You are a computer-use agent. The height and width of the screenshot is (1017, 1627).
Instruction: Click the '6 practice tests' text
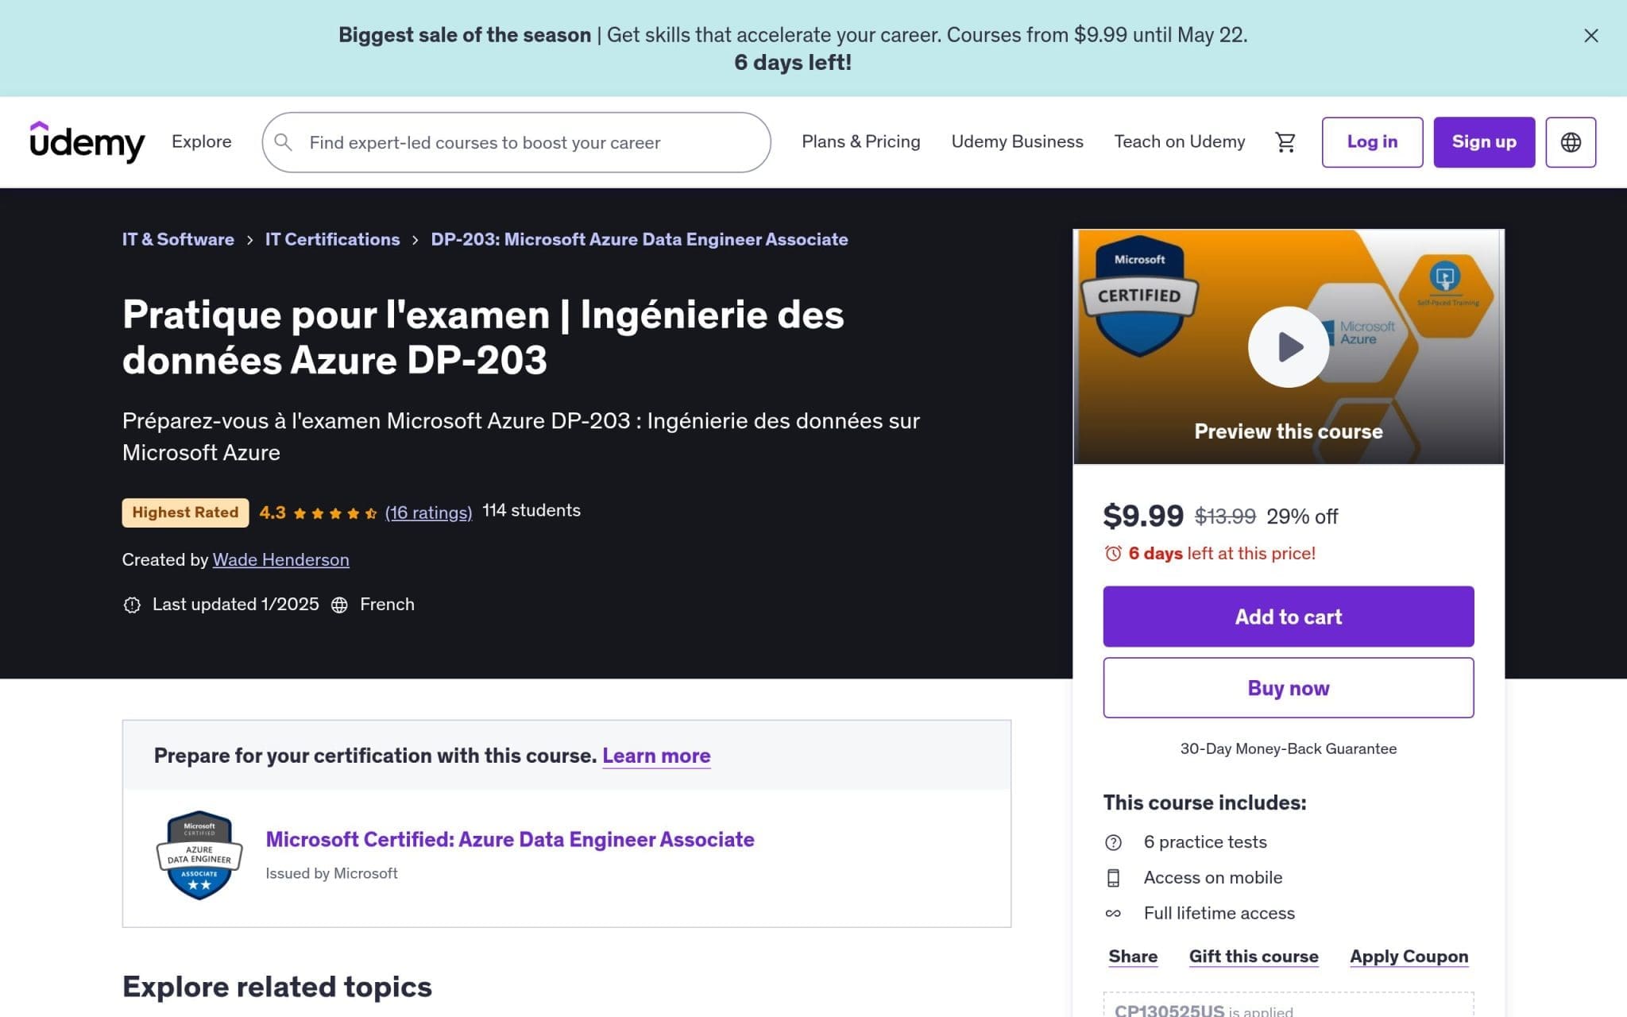click(1204, 842)
